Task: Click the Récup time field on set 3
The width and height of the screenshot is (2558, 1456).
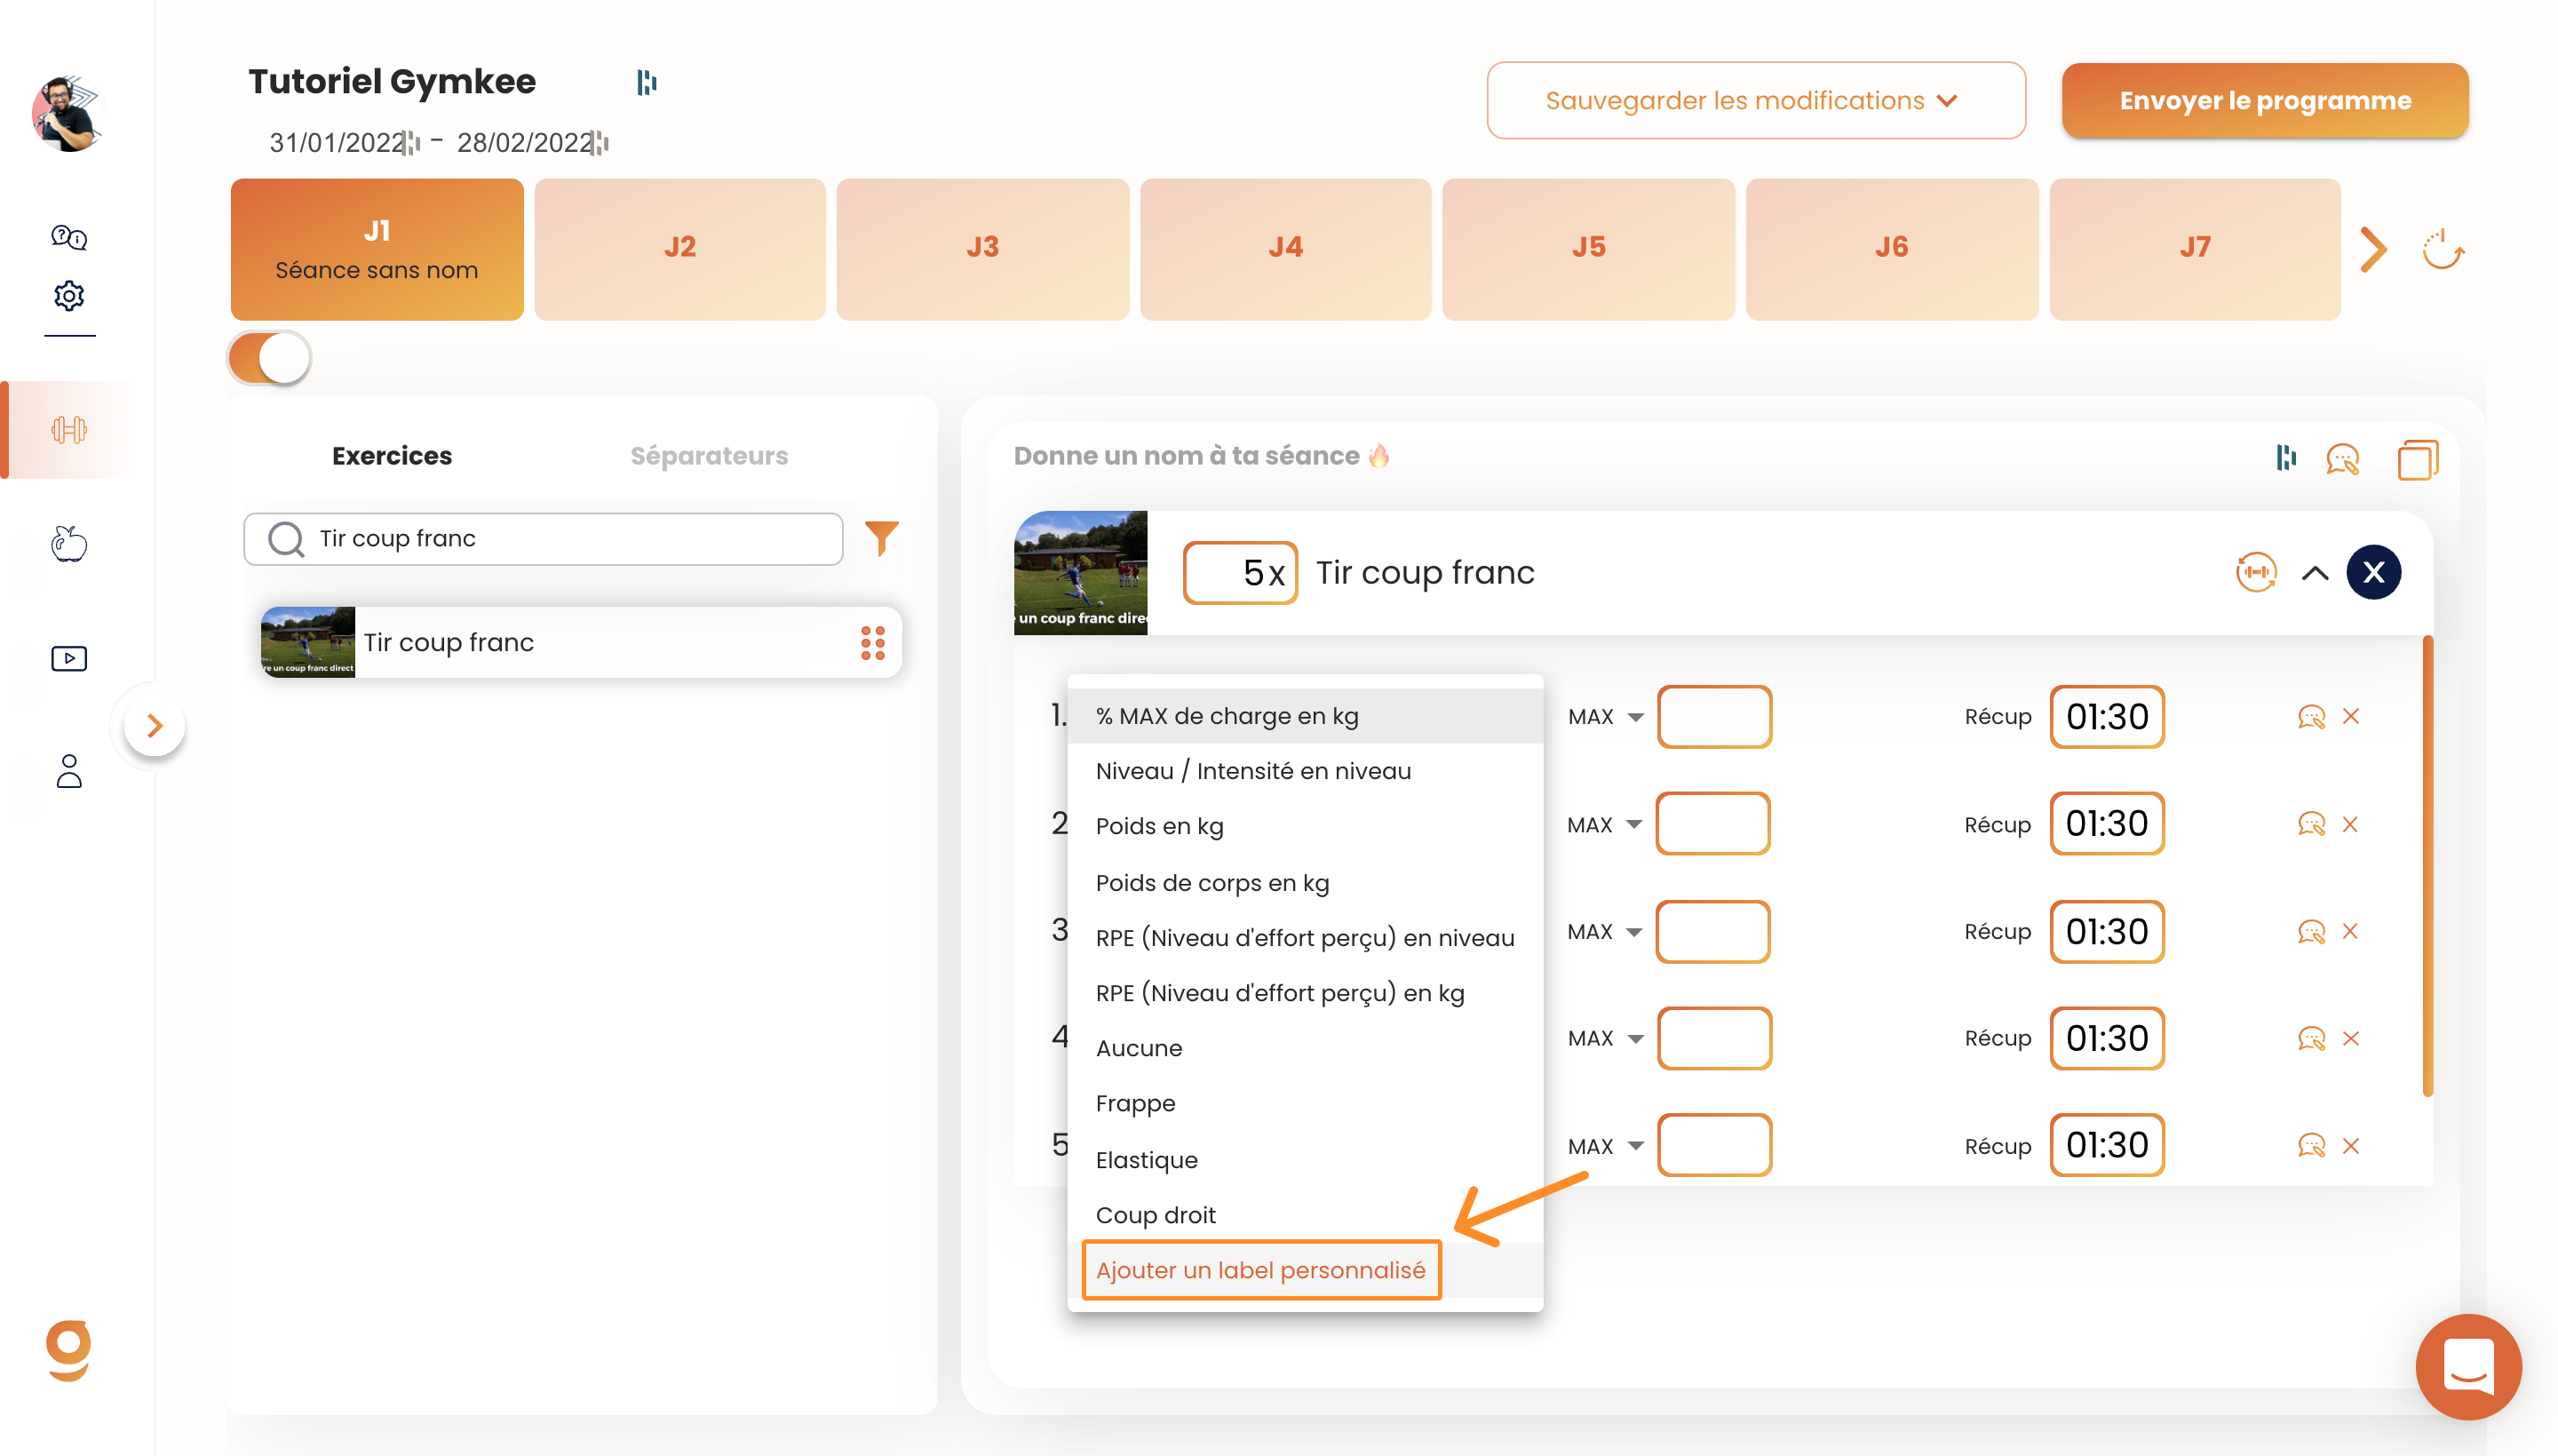Action: pos(2106,931)
